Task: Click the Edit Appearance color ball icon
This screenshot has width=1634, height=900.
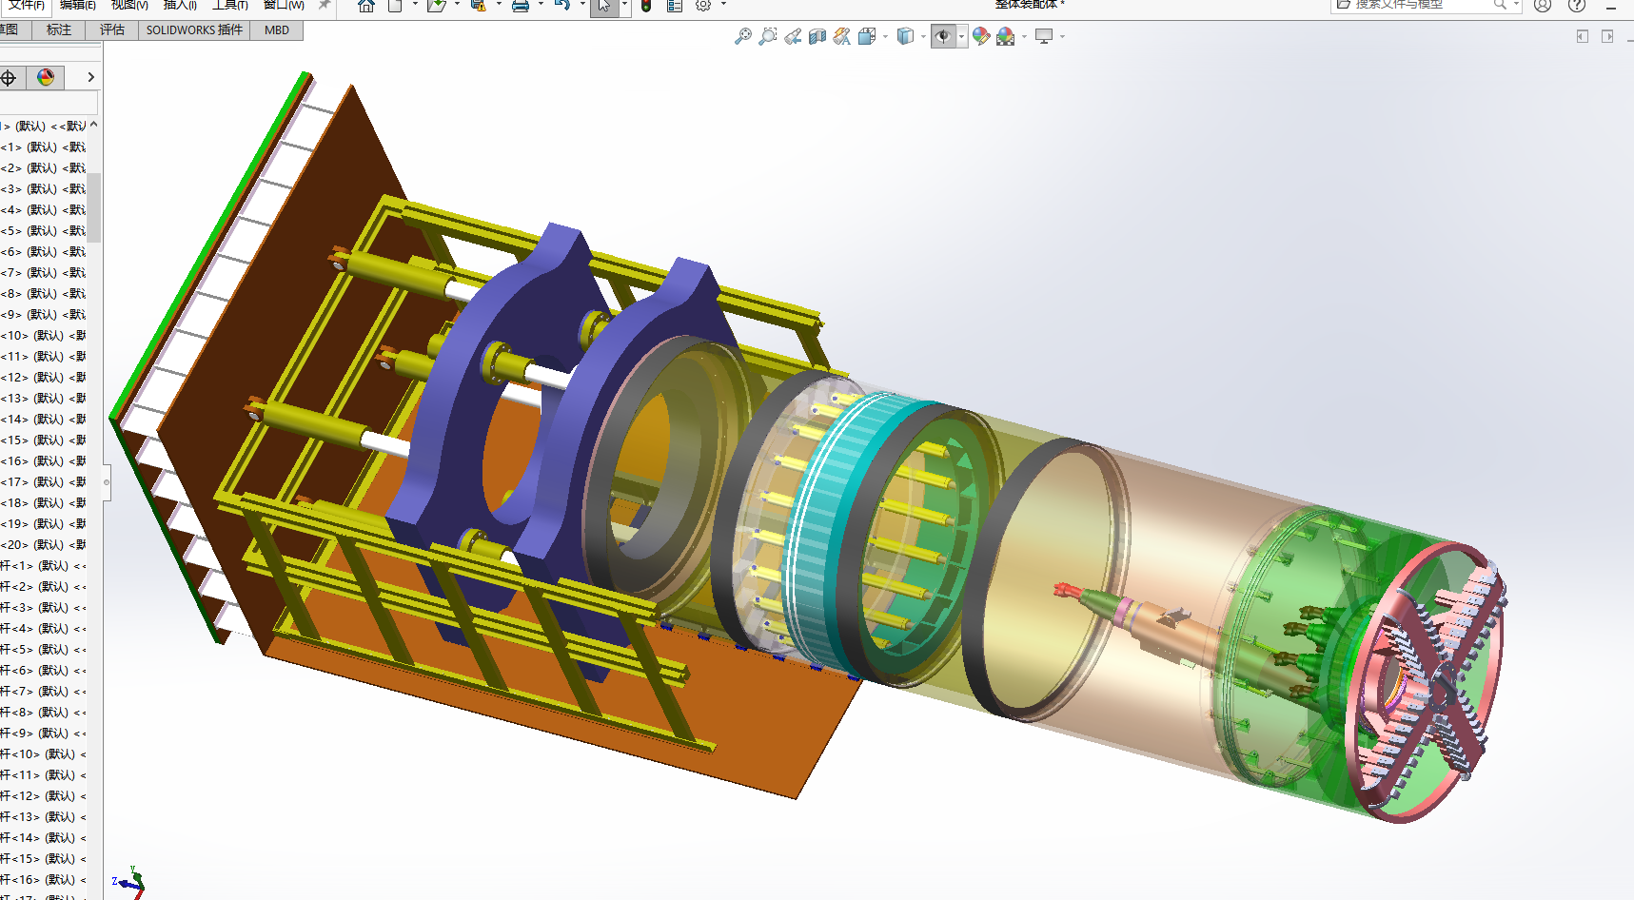Action: pos(981,36)
